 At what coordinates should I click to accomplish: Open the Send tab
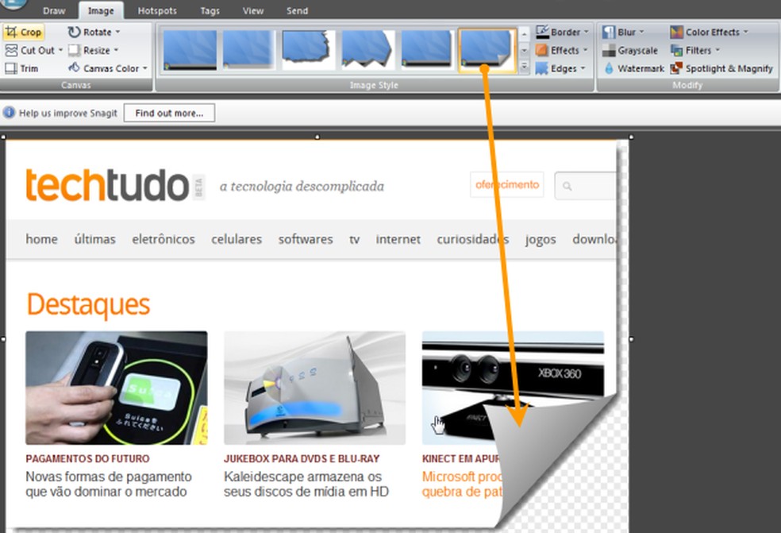(298, 10)
